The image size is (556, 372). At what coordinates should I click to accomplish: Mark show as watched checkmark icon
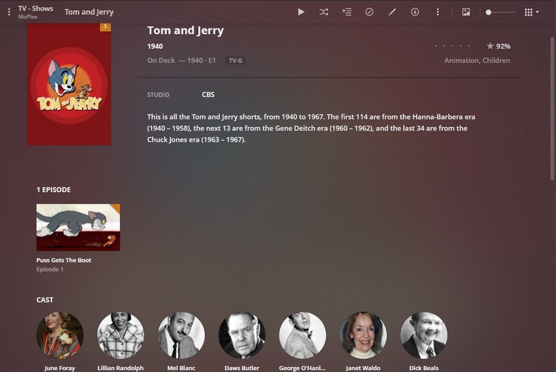pos(369,12)
